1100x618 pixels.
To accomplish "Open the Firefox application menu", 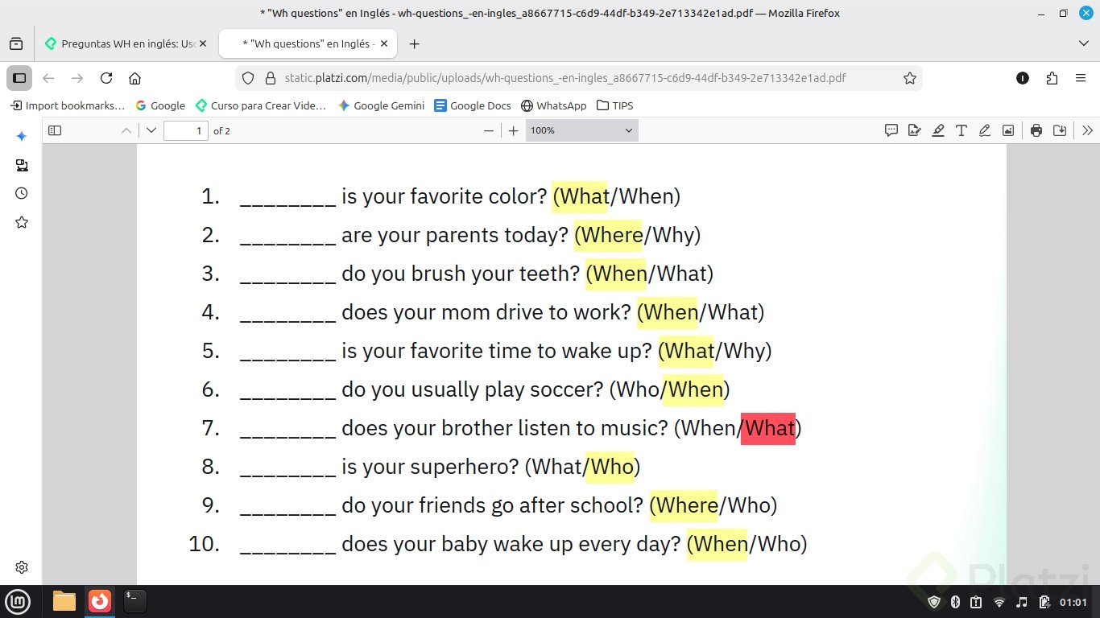I will (x=1081, y=78).
